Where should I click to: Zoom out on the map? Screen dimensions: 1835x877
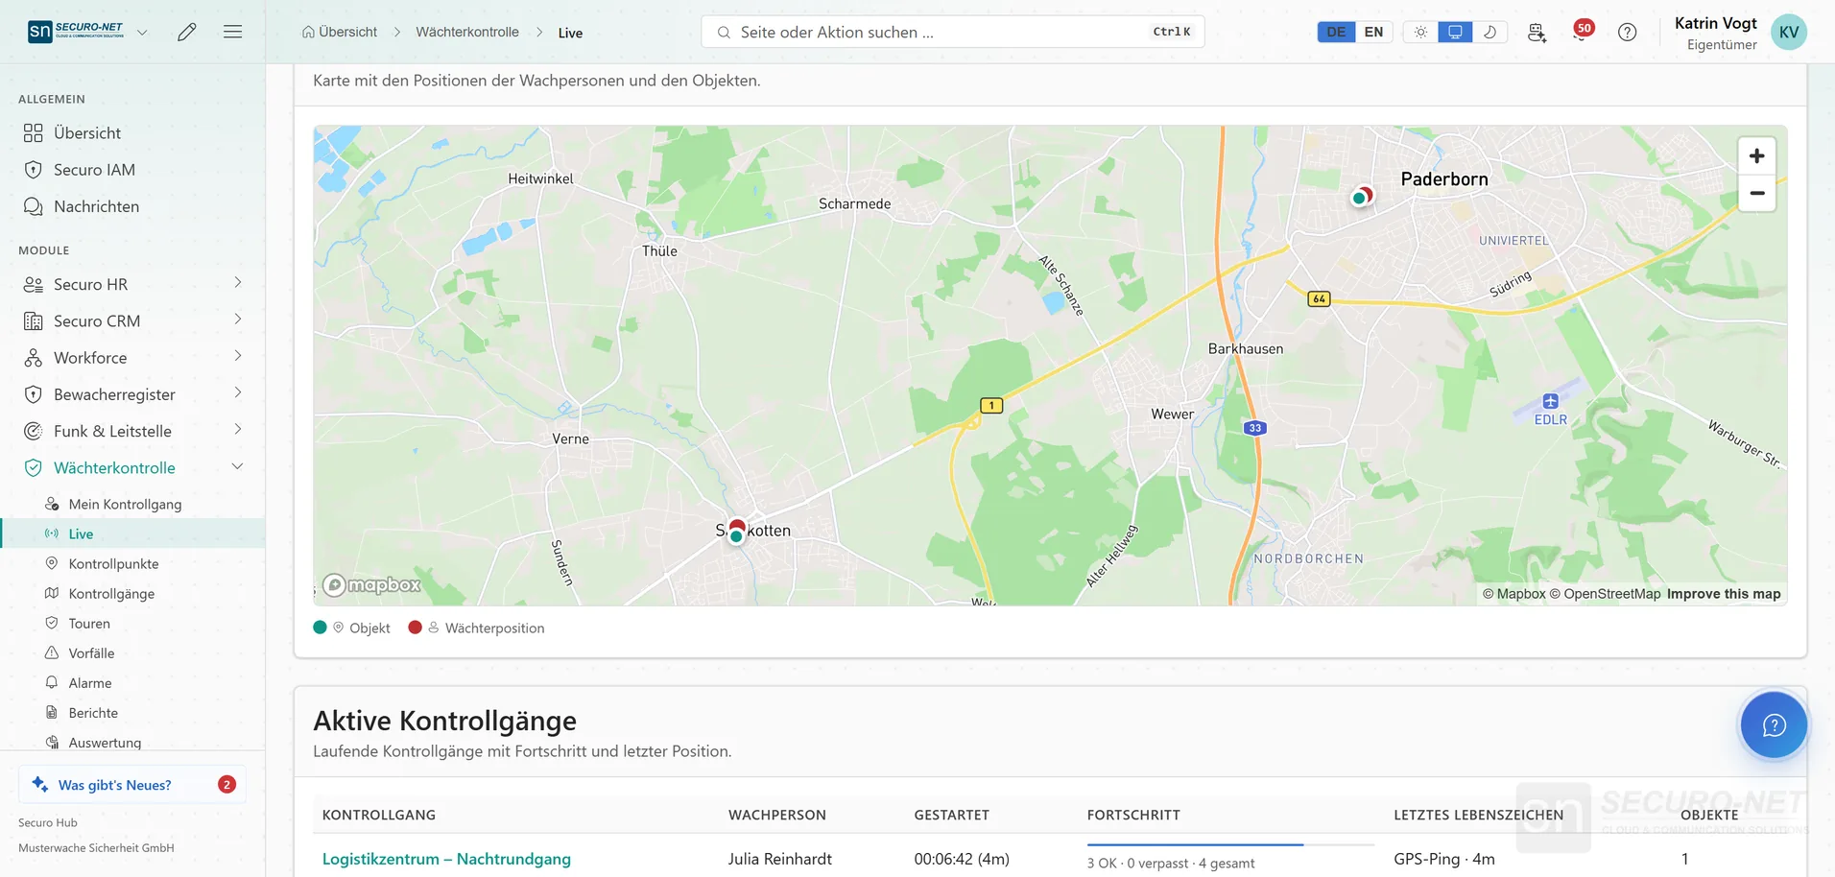pos(1756,193)
